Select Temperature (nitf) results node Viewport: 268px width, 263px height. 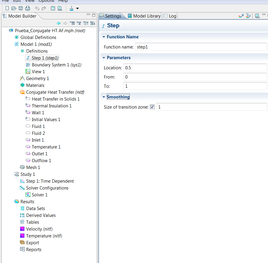pyautogui.click(x=44, y=236)
